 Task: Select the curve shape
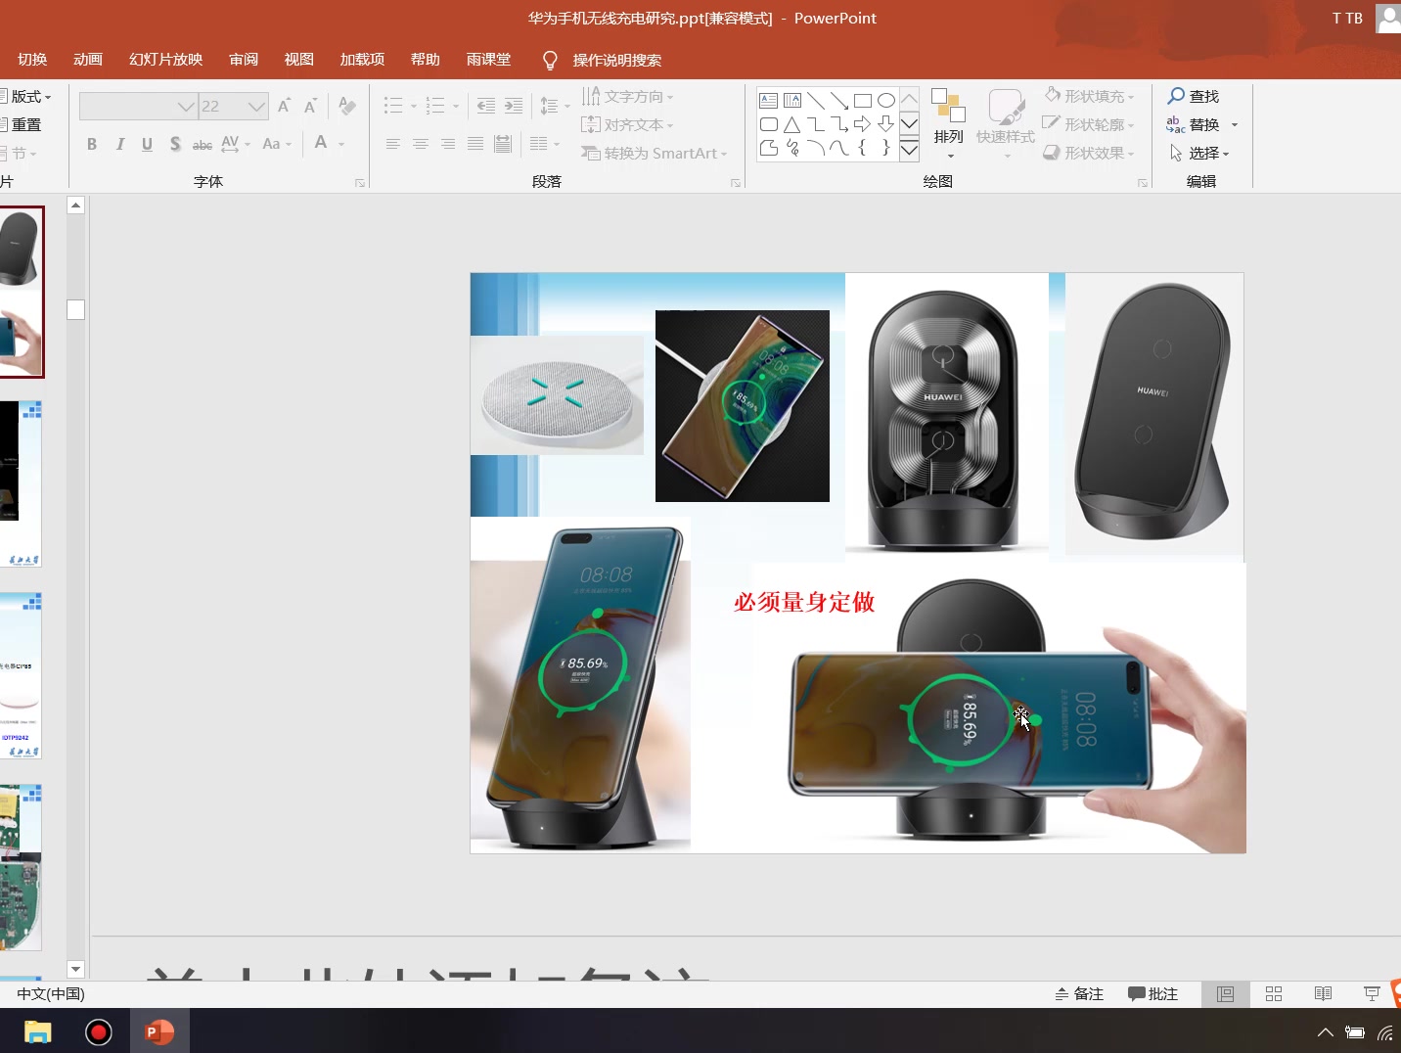(x=839, y=148)
